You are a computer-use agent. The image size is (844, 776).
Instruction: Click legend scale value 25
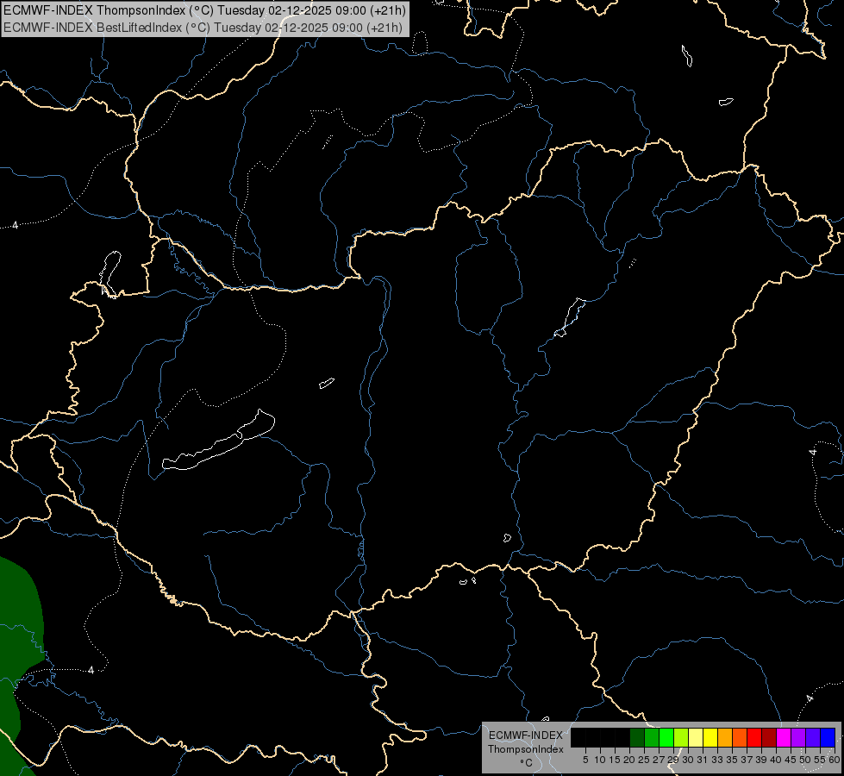click(x=644, y=760)
